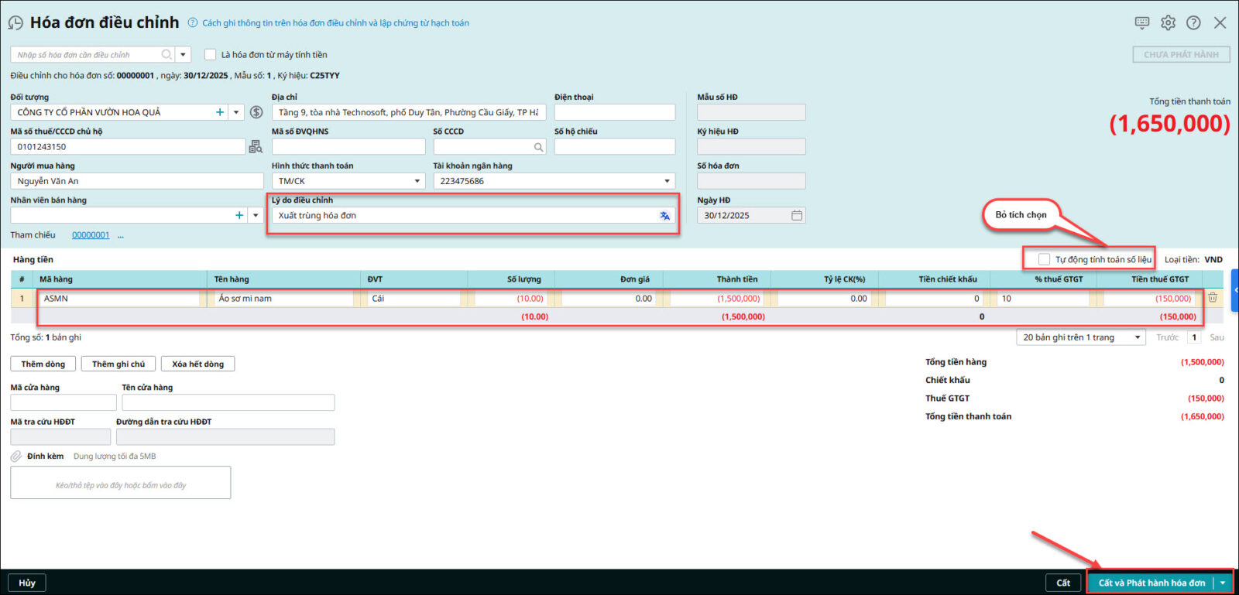Image resolution: width=1239 pixels, height=595 pixels.
Task: Open settings via the gear icon
Action: [x=1168, y=23]
